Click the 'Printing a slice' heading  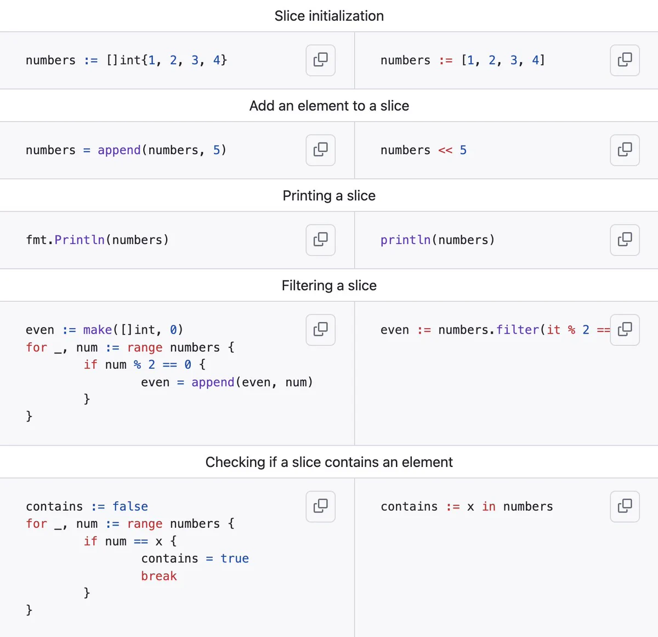[x=329, y=196]
